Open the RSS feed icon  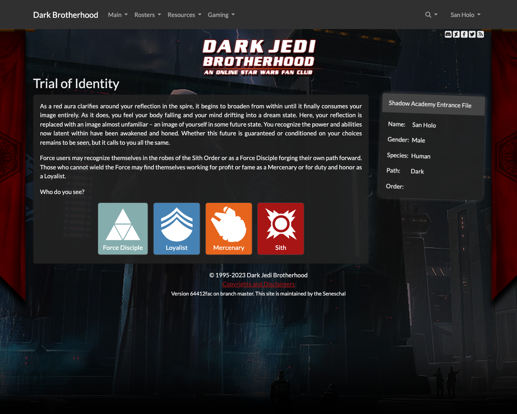click(x=480, y=34)
